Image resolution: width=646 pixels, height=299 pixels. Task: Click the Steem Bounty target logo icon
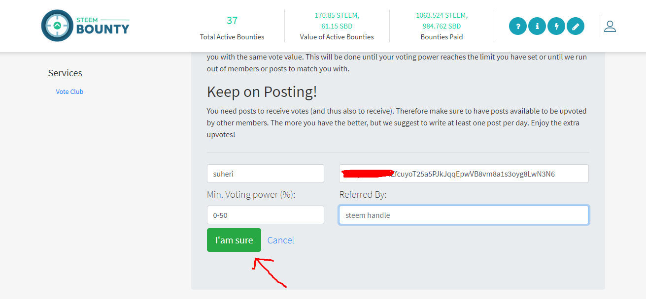click(57, 26)
